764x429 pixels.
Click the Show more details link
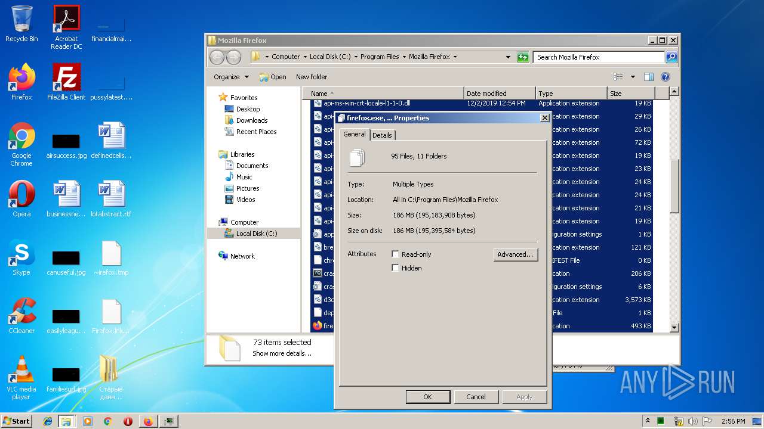[282, 353]
